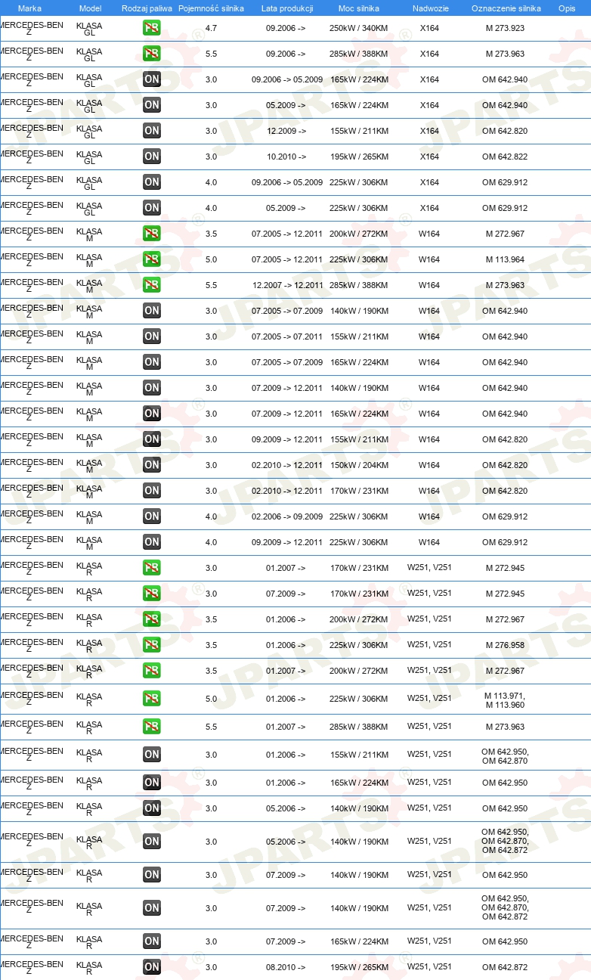Click ON diesel icon in GL 10.2010 row
The height and width of the screenshot is (980, 591).
[x=152, y=157]
